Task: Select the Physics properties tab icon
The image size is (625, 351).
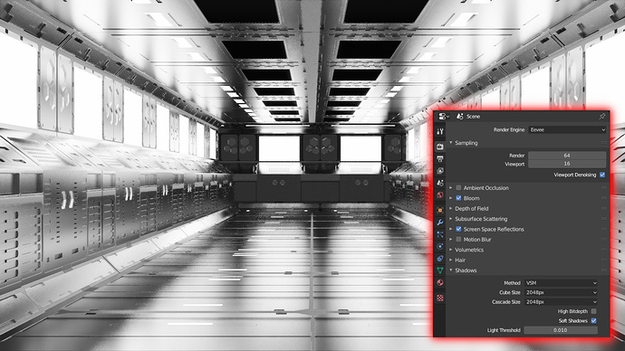Action: click(x=440, y=246)
